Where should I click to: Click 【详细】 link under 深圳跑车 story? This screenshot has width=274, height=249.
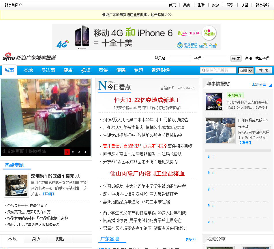(48, 194)
